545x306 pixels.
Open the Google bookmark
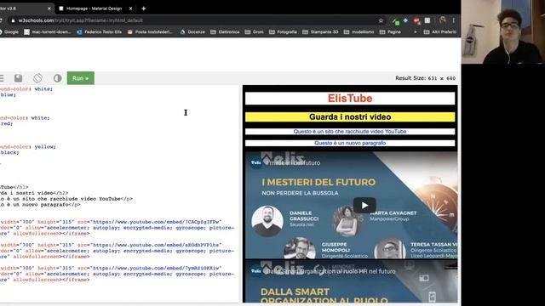[9, 32]
